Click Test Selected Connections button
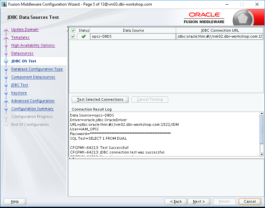The image size is (265, 208). pos(100,99)
